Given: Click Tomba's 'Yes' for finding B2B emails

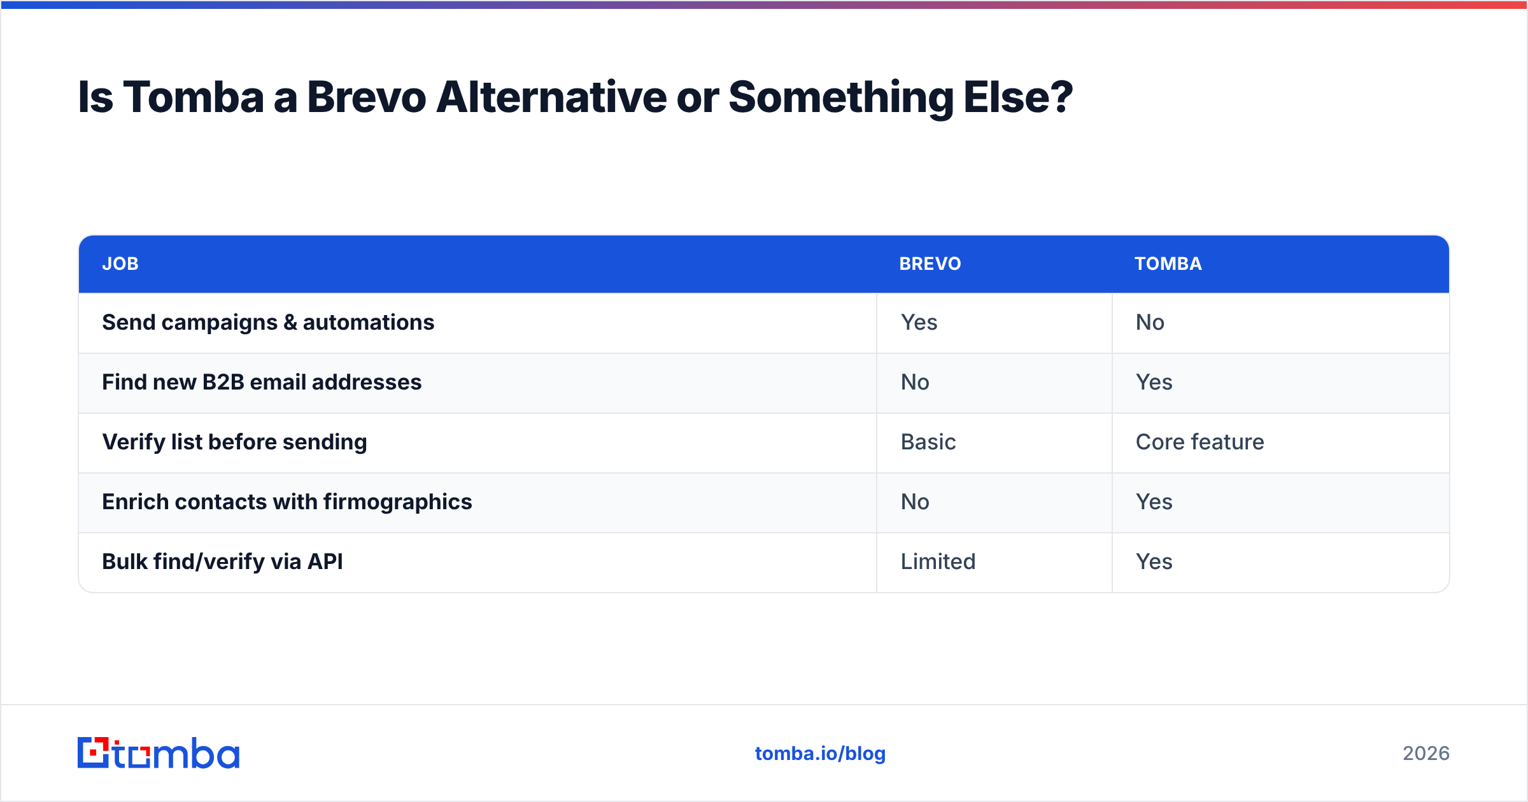Looking at the screenshot, I should point(1154,383).
